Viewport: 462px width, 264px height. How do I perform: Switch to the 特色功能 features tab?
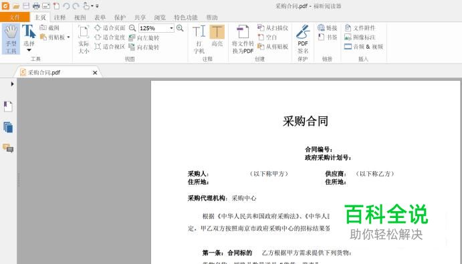click(186, 17)
